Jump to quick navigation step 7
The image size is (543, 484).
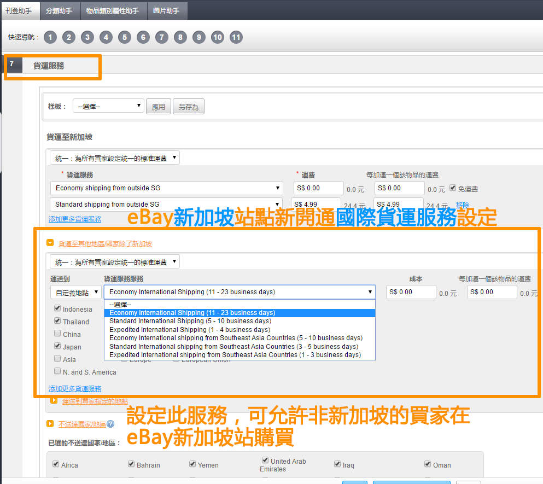(x=162, y=37)
